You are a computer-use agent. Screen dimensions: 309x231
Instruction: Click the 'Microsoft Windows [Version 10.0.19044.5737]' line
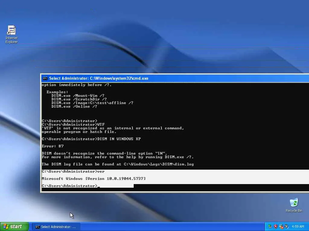pos(94,179)
